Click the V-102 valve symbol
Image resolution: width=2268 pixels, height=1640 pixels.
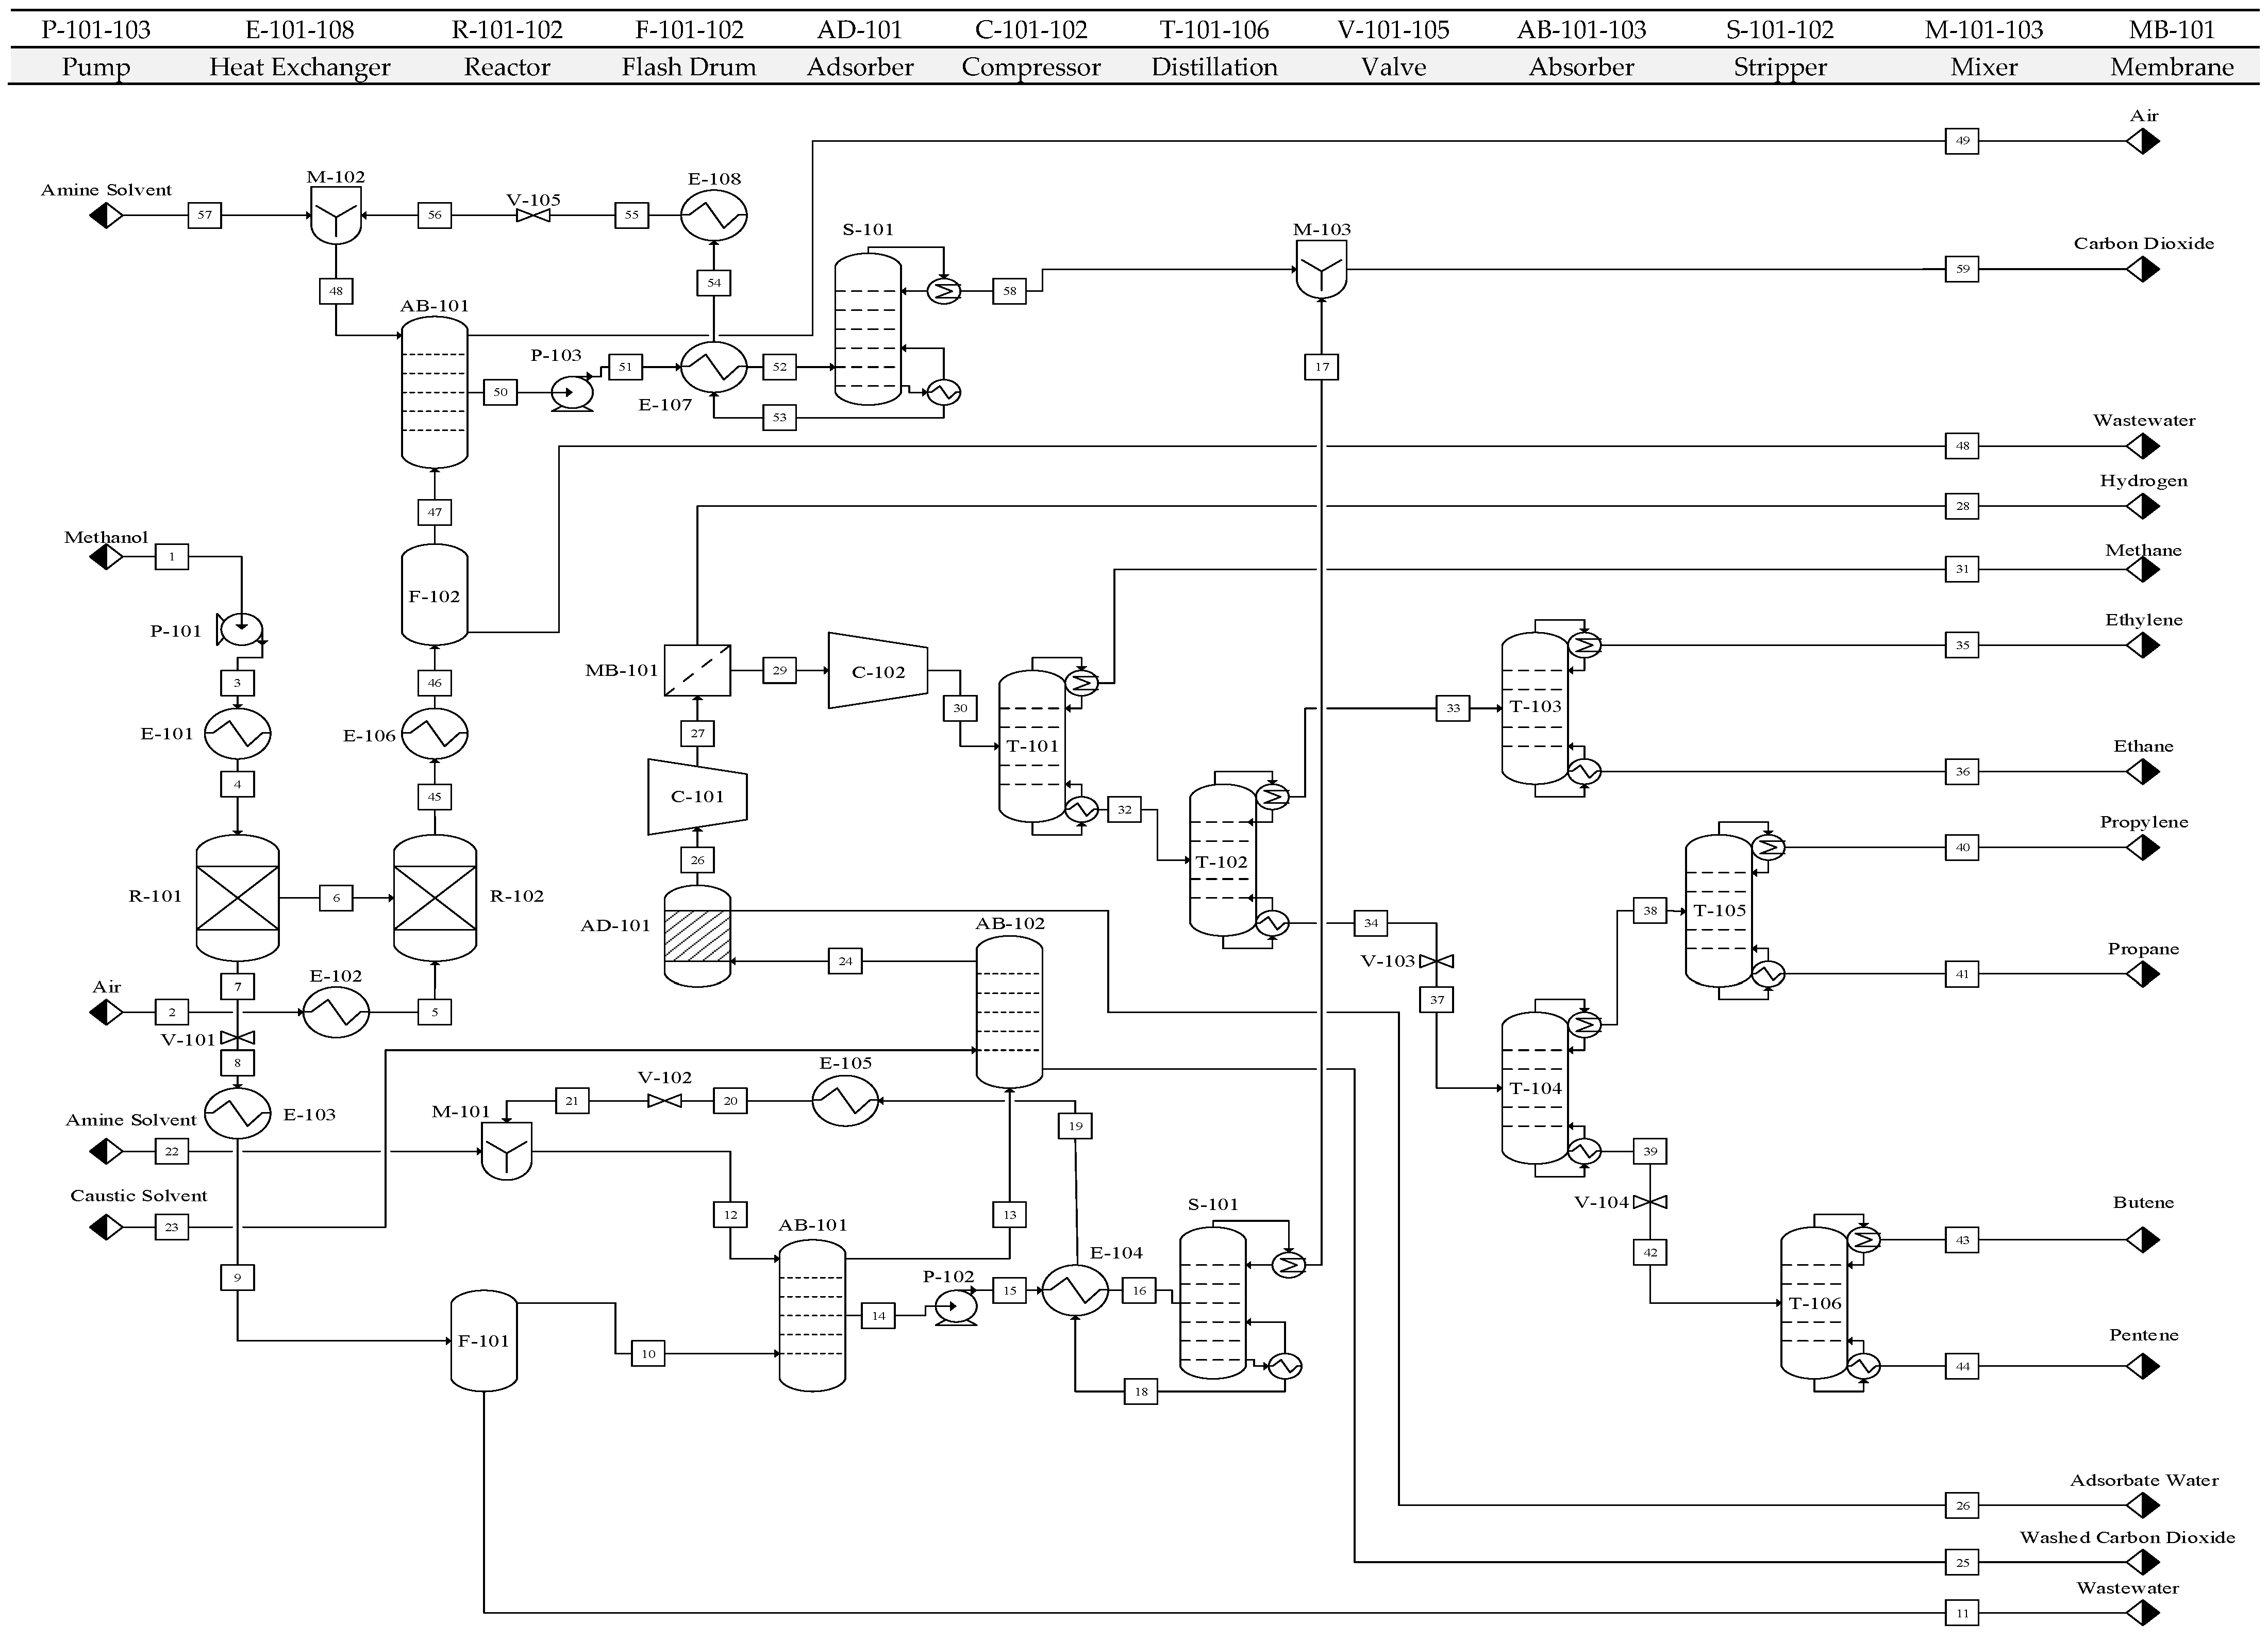coord(664,1101)
